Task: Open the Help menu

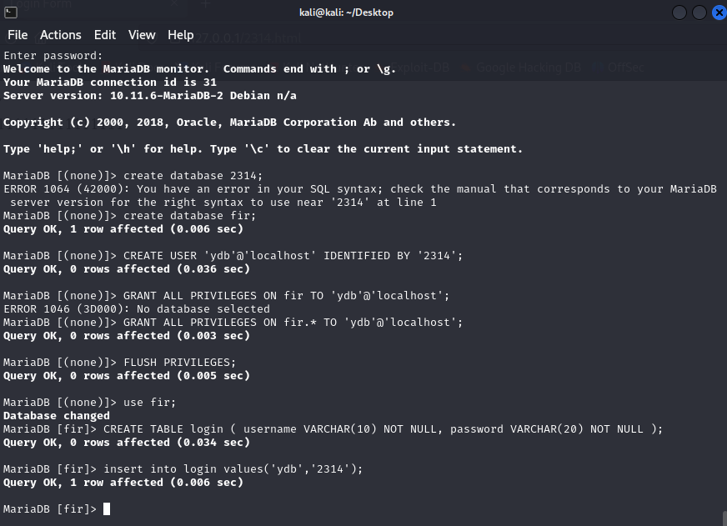Action: 181,35
